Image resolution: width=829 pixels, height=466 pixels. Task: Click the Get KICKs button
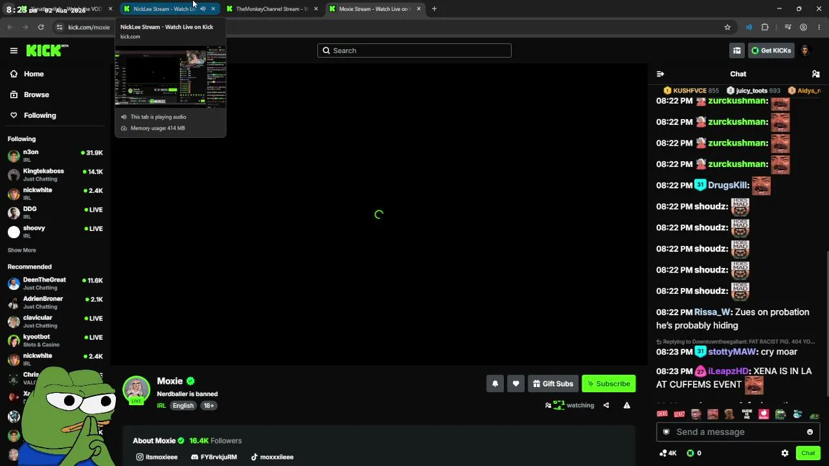(x=771, y=50)
